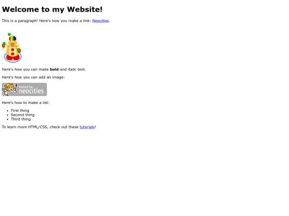The height and width of the screenshot is (216, 289).
Task: Click the red buttons on the clown's costume
Action: point(12,52)
